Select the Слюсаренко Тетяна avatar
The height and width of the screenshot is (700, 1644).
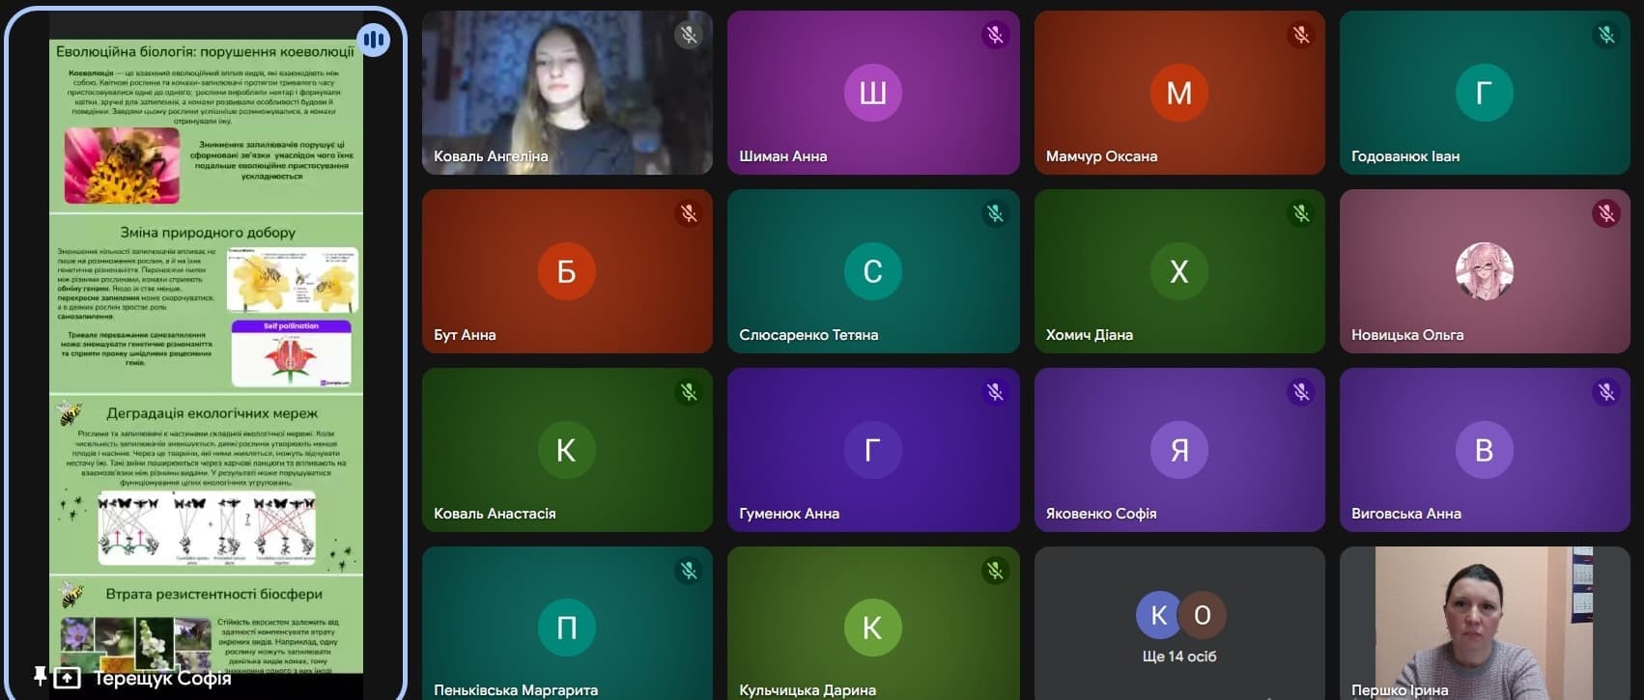[x=873, y=271]
